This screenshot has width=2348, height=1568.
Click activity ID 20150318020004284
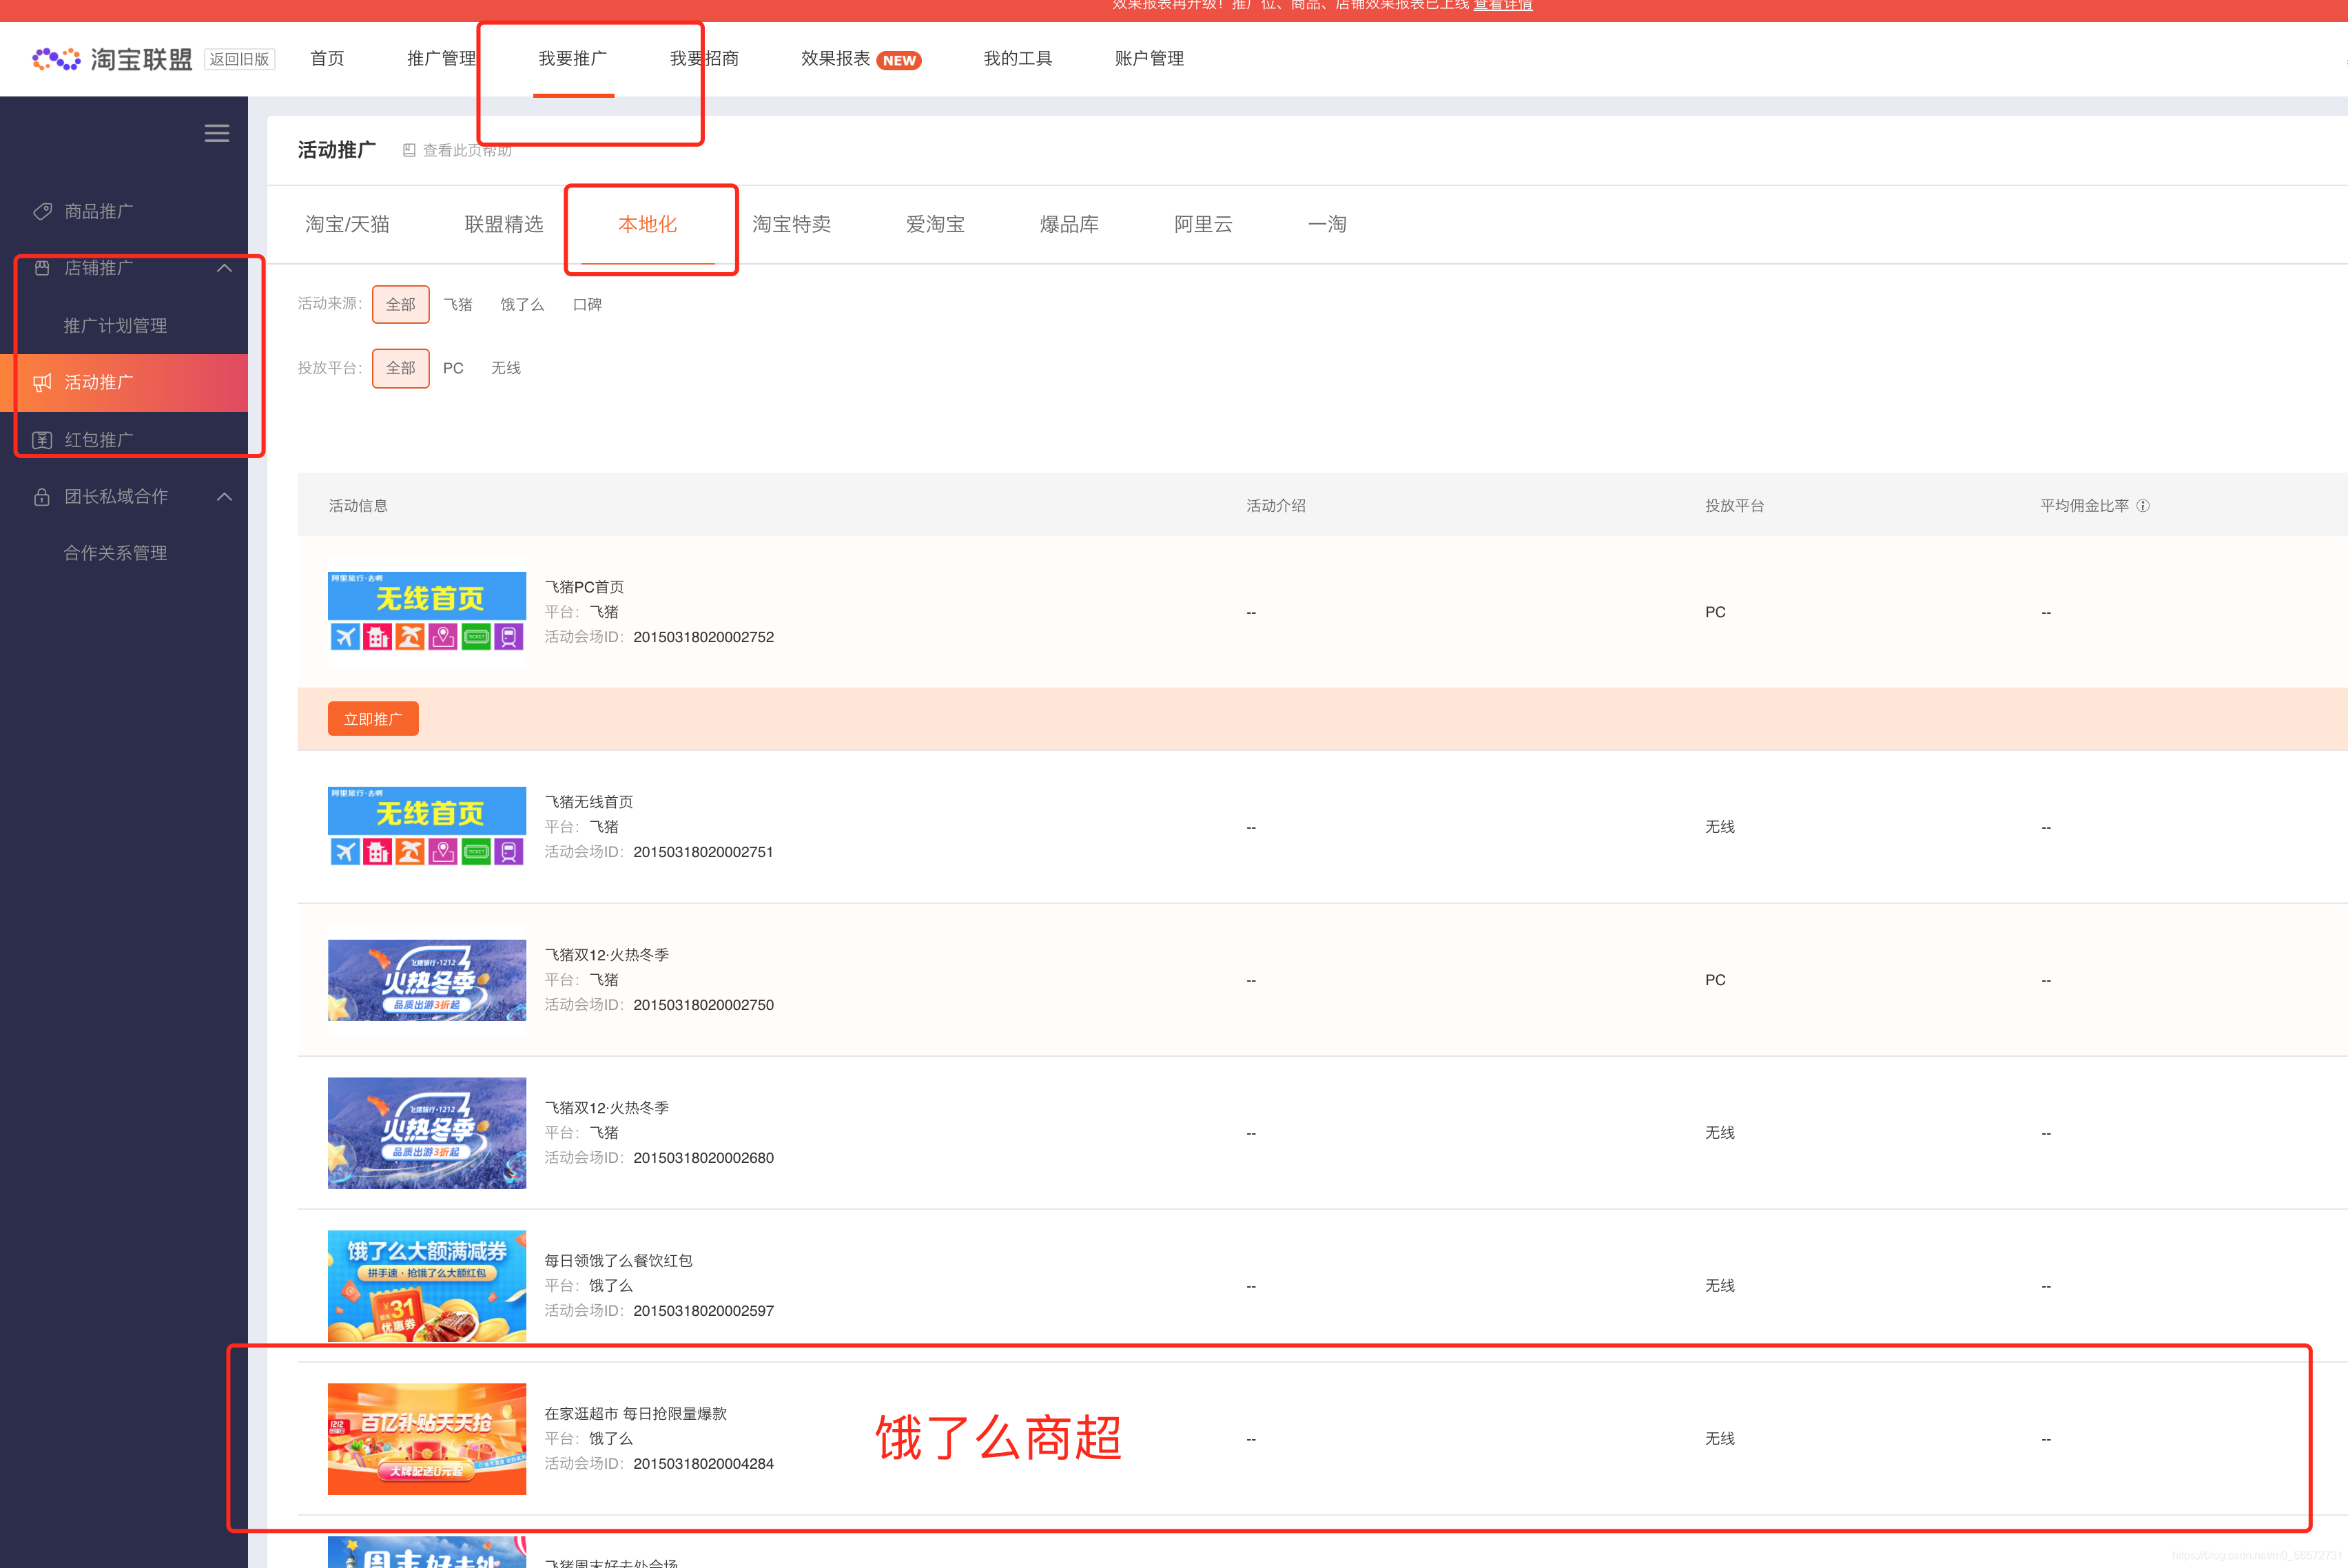click(x=703, y=1464)
